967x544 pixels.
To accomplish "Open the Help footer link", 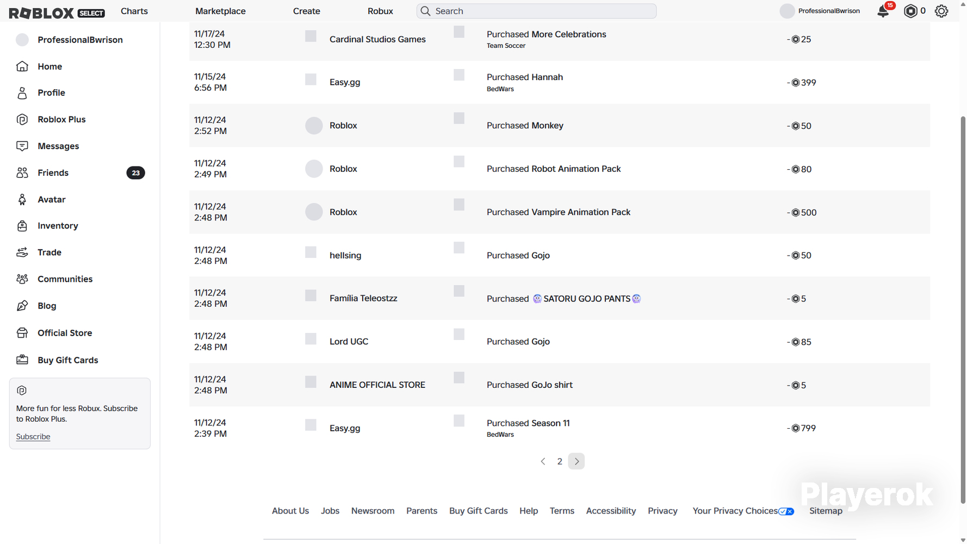I will [x=529, y=511].
